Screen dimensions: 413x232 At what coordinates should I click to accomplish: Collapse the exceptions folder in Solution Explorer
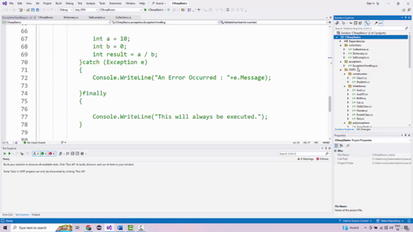[x=341, y=62]
